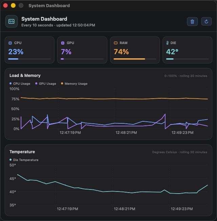Screen dimensions: 217x221
Task: Click the 50% axis label
Action: click(15, 109)
